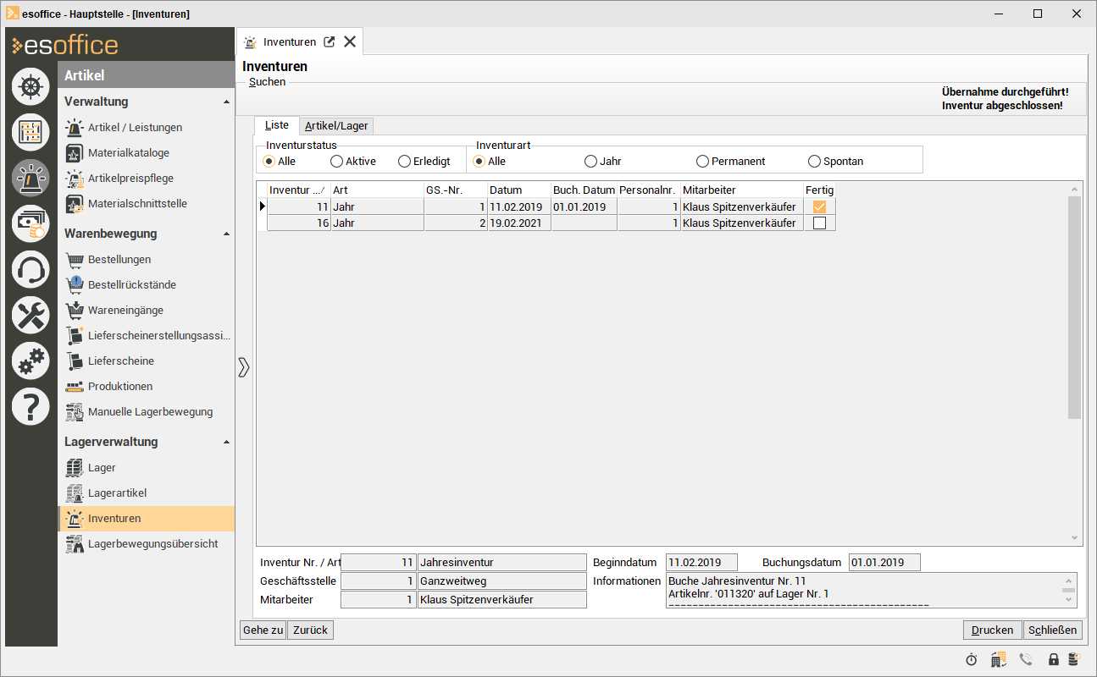Open Bestellungen in the sidebar menu
This screenshot has height=677, width=1097.
[119, 260]
